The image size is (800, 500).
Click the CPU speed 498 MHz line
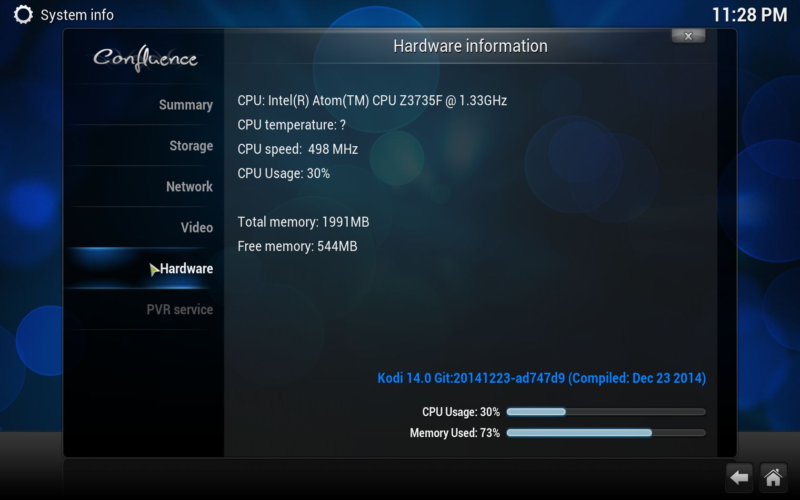tap(298, 149)
